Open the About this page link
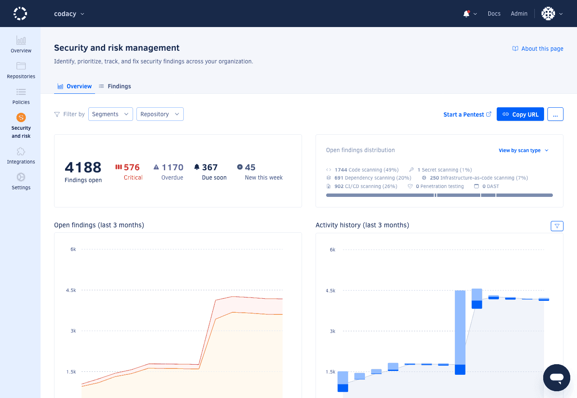This screenshot has height=398, width=577. pos(537,48)
